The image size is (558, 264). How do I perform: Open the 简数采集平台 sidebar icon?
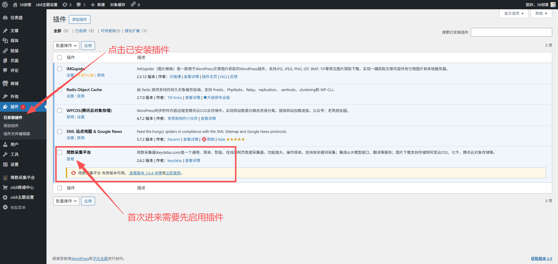(x=5, y=177)
